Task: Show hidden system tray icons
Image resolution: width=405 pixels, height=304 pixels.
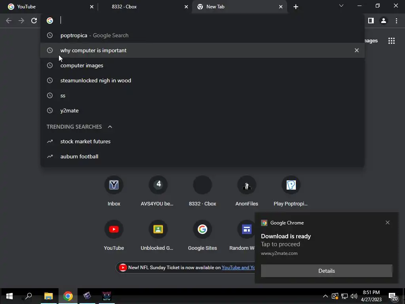Action: pos(326,296)
